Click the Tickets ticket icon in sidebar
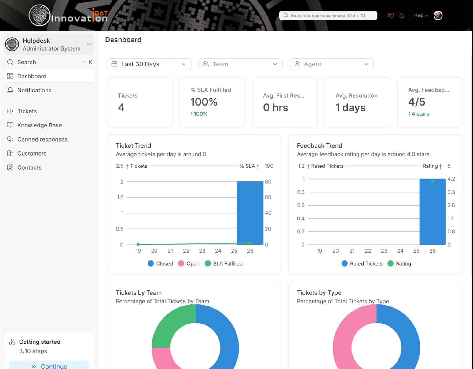The width and height of the screenshot is (473, 369). (10, 111)
